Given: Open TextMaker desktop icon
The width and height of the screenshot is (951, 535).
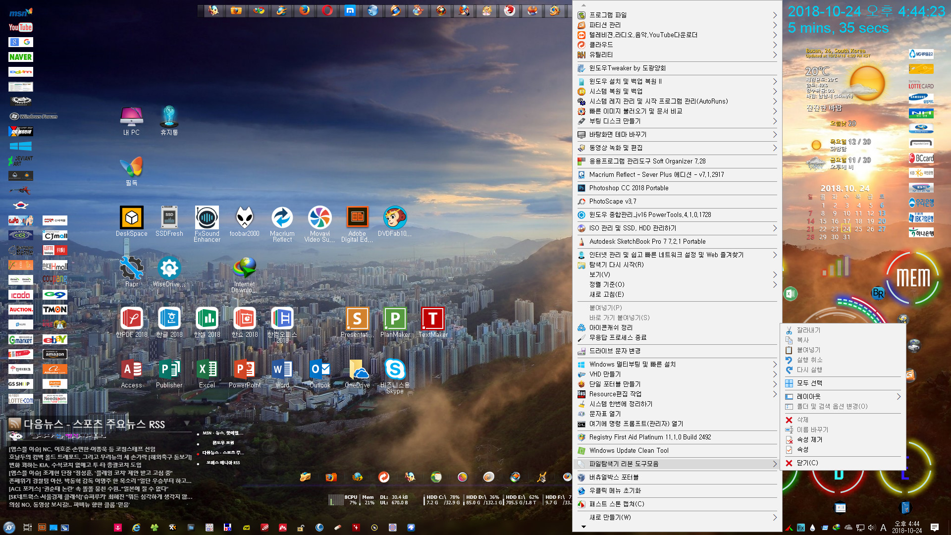Looking at the screenshot, I should point(432,322).
